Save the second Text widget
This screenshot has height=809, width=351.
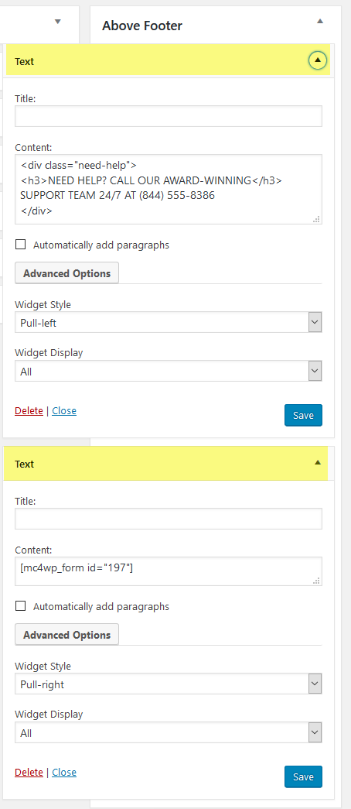click(x=303, y=776)
